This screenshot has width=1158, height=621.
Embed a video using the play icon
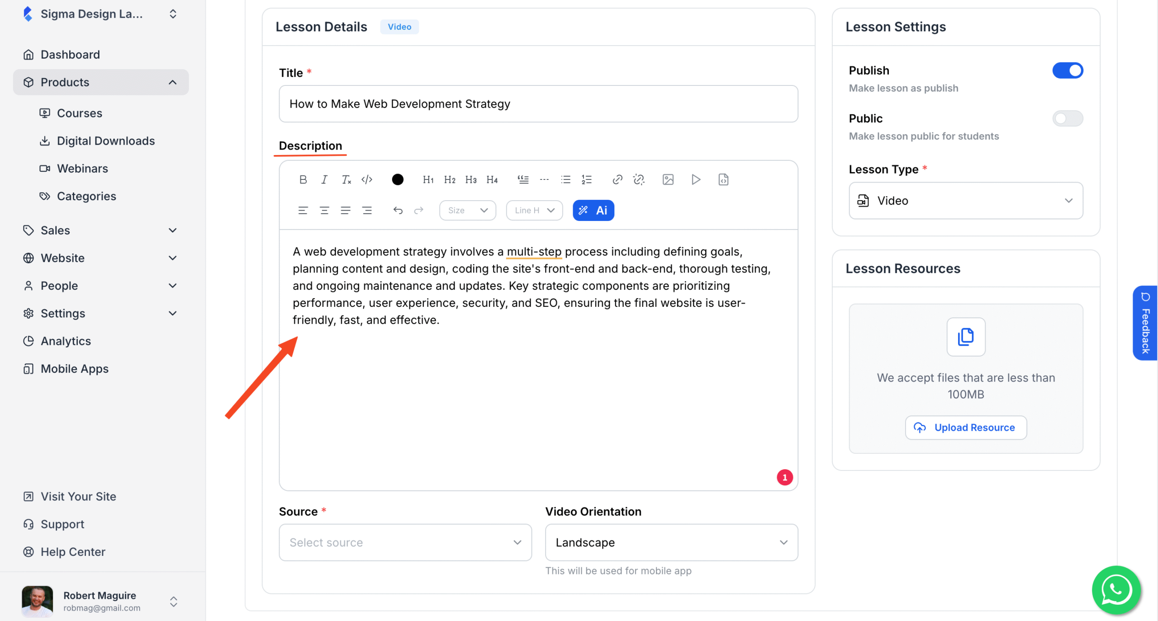[696, 179]
